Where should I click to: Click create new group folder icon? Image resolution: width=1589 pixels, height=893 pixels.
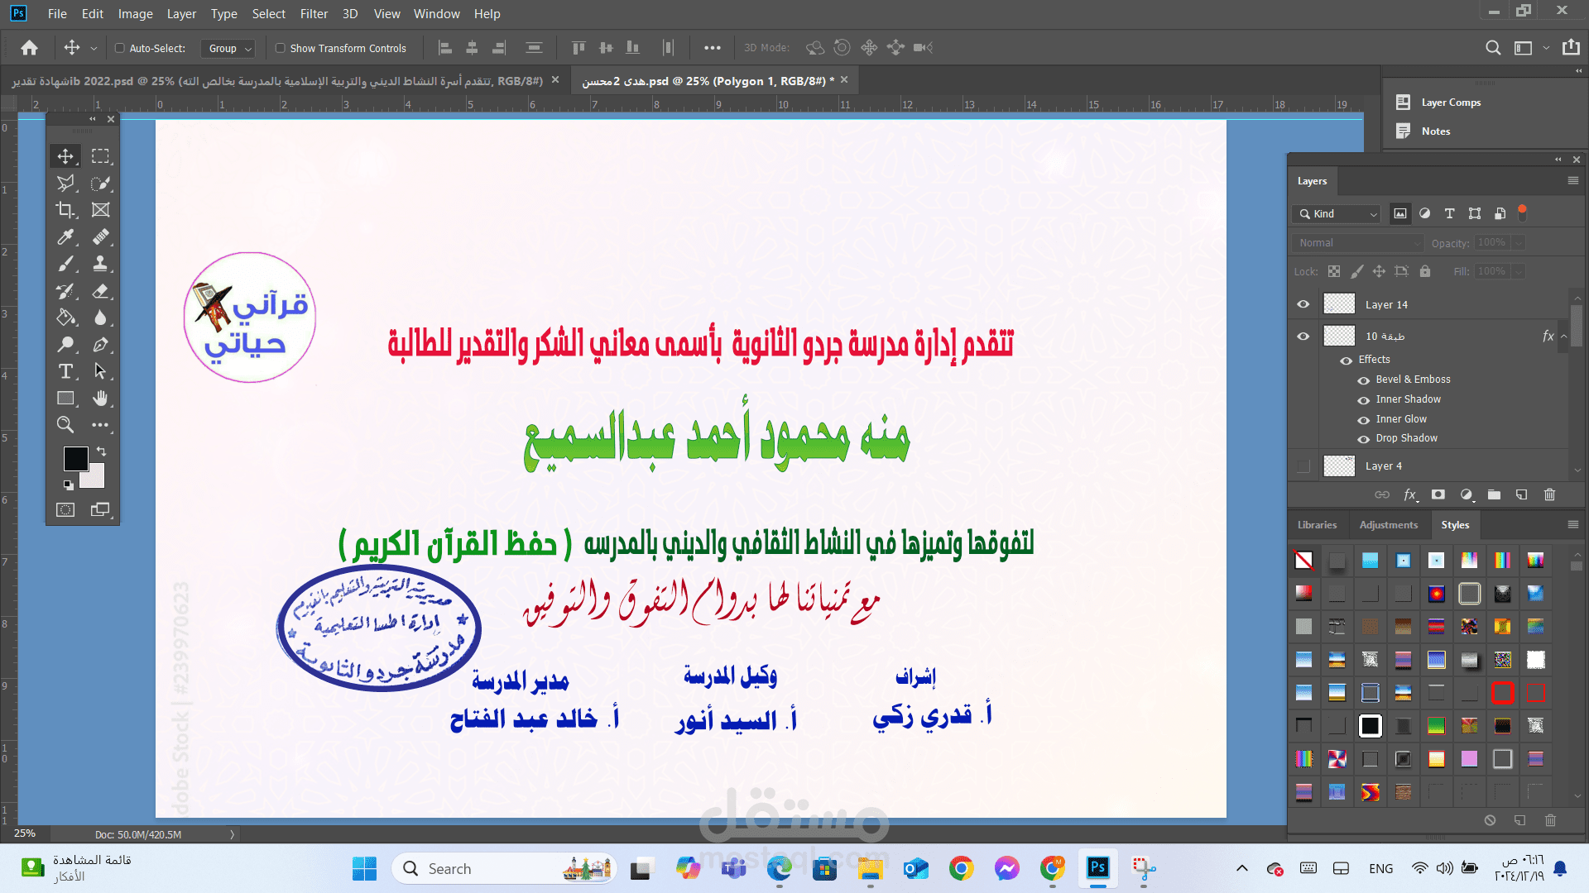[x=1494, y=494]
